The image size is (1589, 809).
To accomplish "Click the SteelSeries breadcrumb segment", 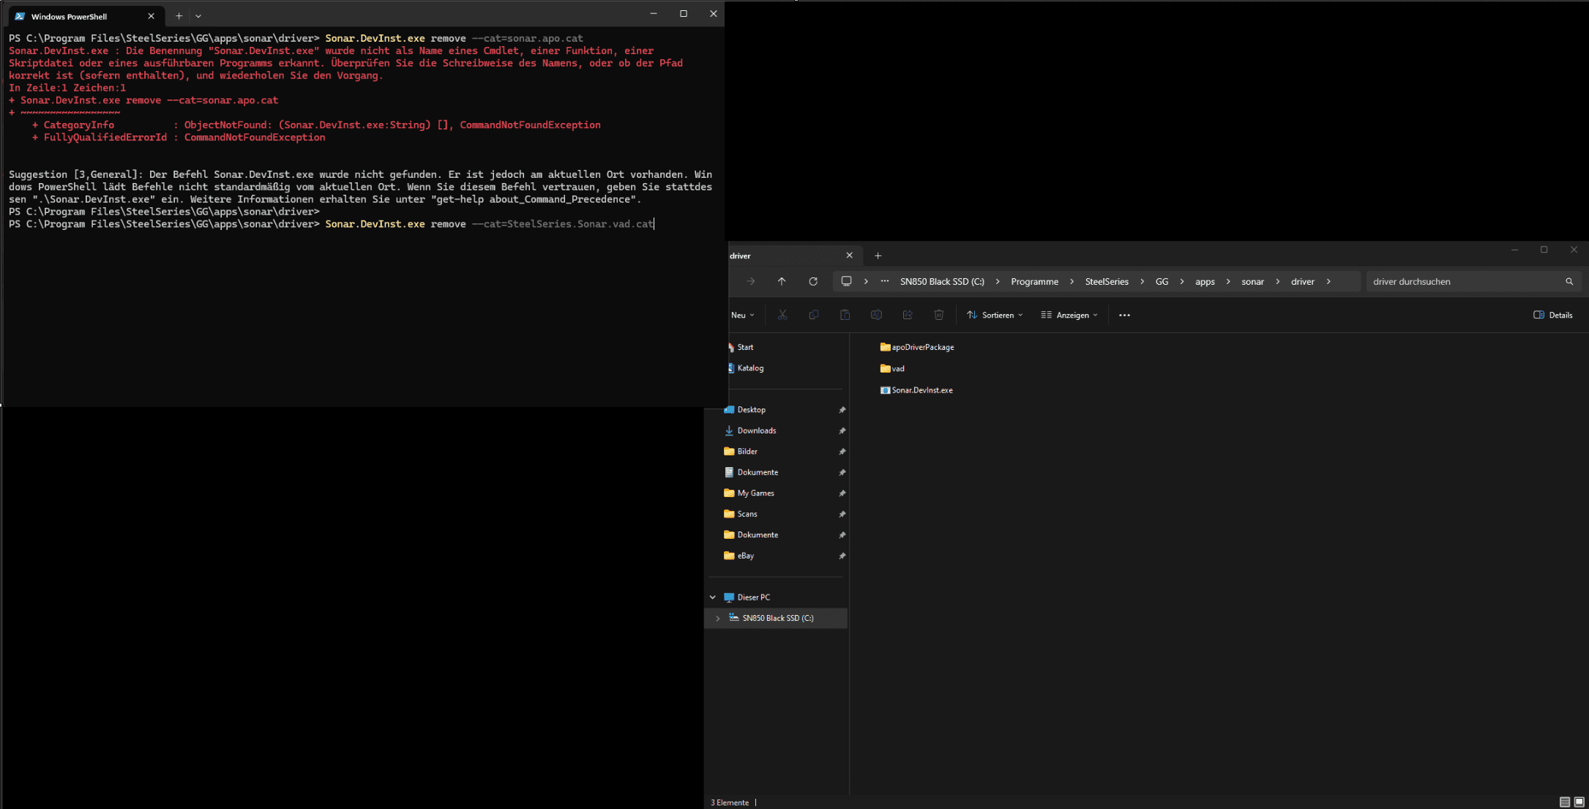I will click(1106, 281).
